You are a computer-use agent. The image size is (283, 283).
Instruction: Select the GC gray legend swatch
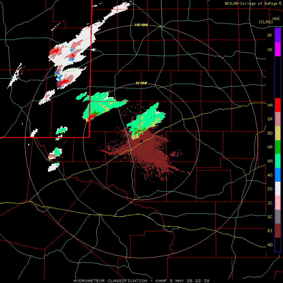pos(278,217)
